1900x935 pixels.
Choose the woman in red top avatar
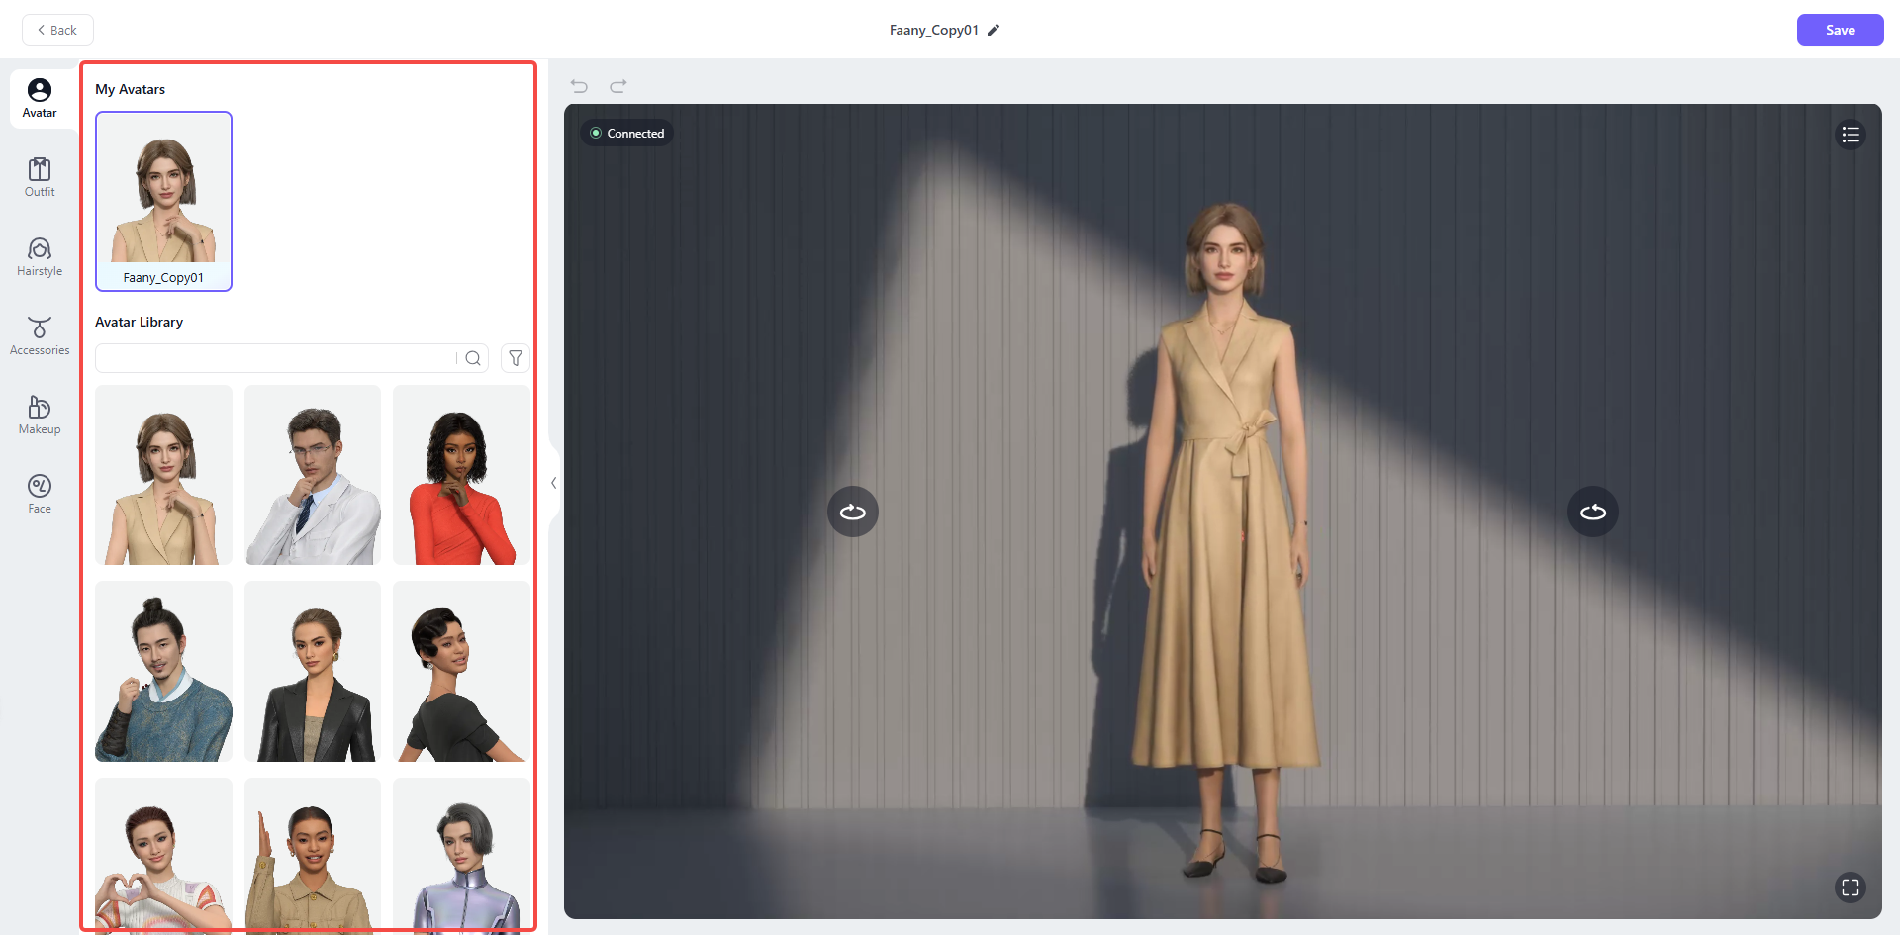click(461, 475)
